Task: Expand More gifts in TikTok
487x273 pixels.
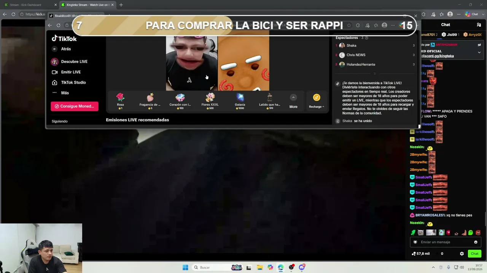Action: [x=293, y=101]
